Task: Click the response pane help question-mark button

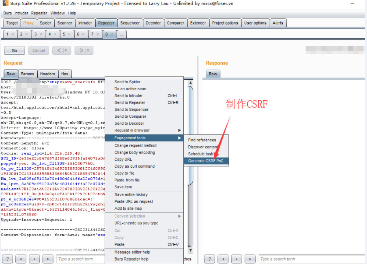Action: coord(210,259)
